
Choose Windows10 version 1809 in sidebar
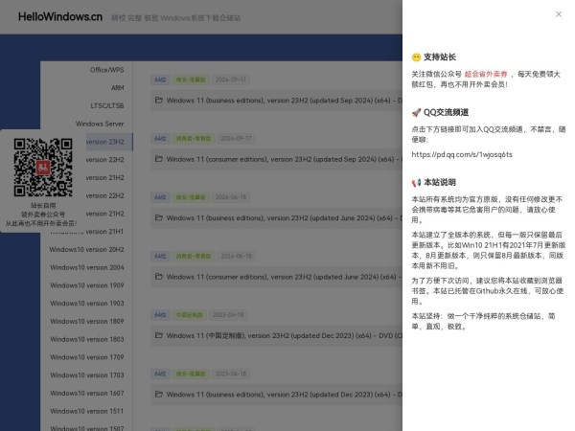point(87,321)
